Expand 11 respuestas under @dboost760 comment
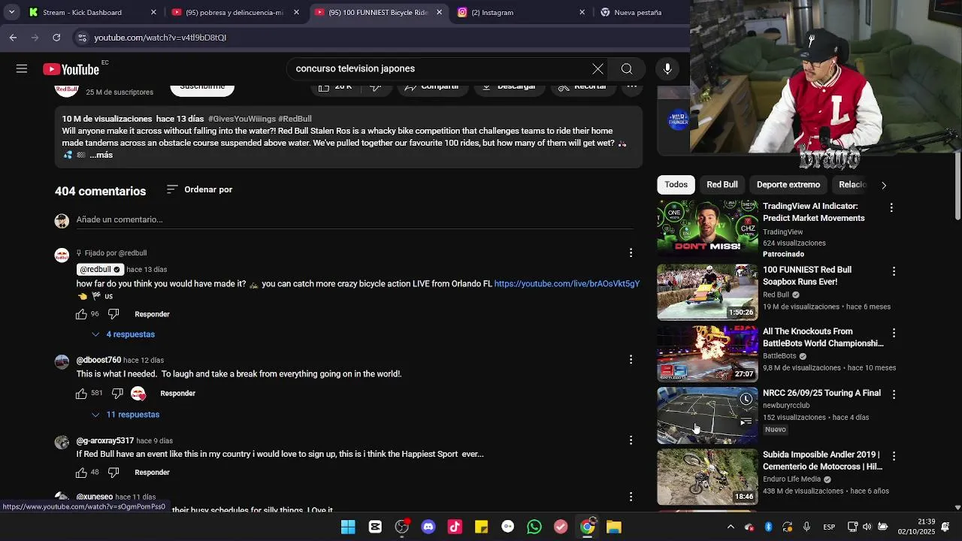The width and height of the screenshot is (962, 541). click(126, 415)
